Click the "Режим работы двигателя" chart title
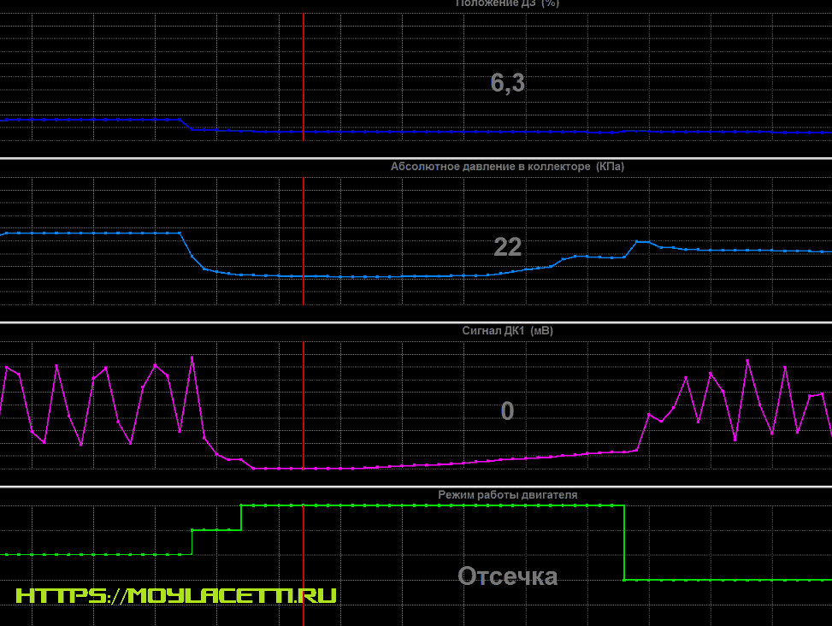This screenshot has width=832, height=626. [507, 494]
